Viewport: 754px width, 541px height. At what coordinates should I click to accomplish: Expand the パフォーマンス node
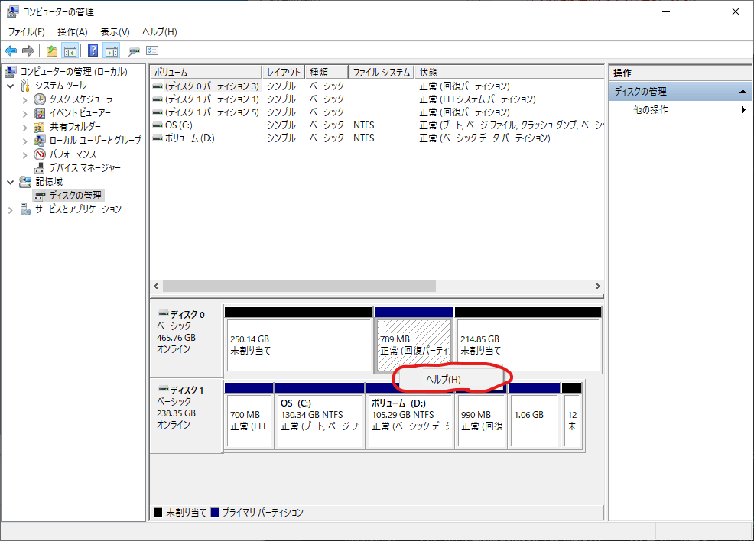(24, 154)
